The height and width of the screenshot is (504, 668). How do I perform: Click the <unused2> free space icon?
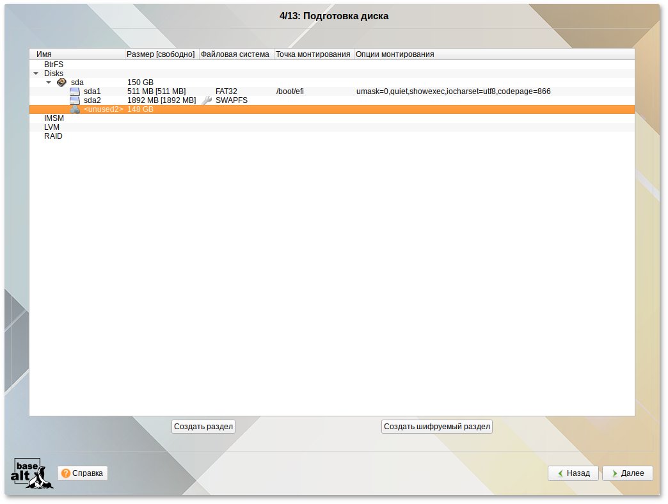(x=76, y=109)
